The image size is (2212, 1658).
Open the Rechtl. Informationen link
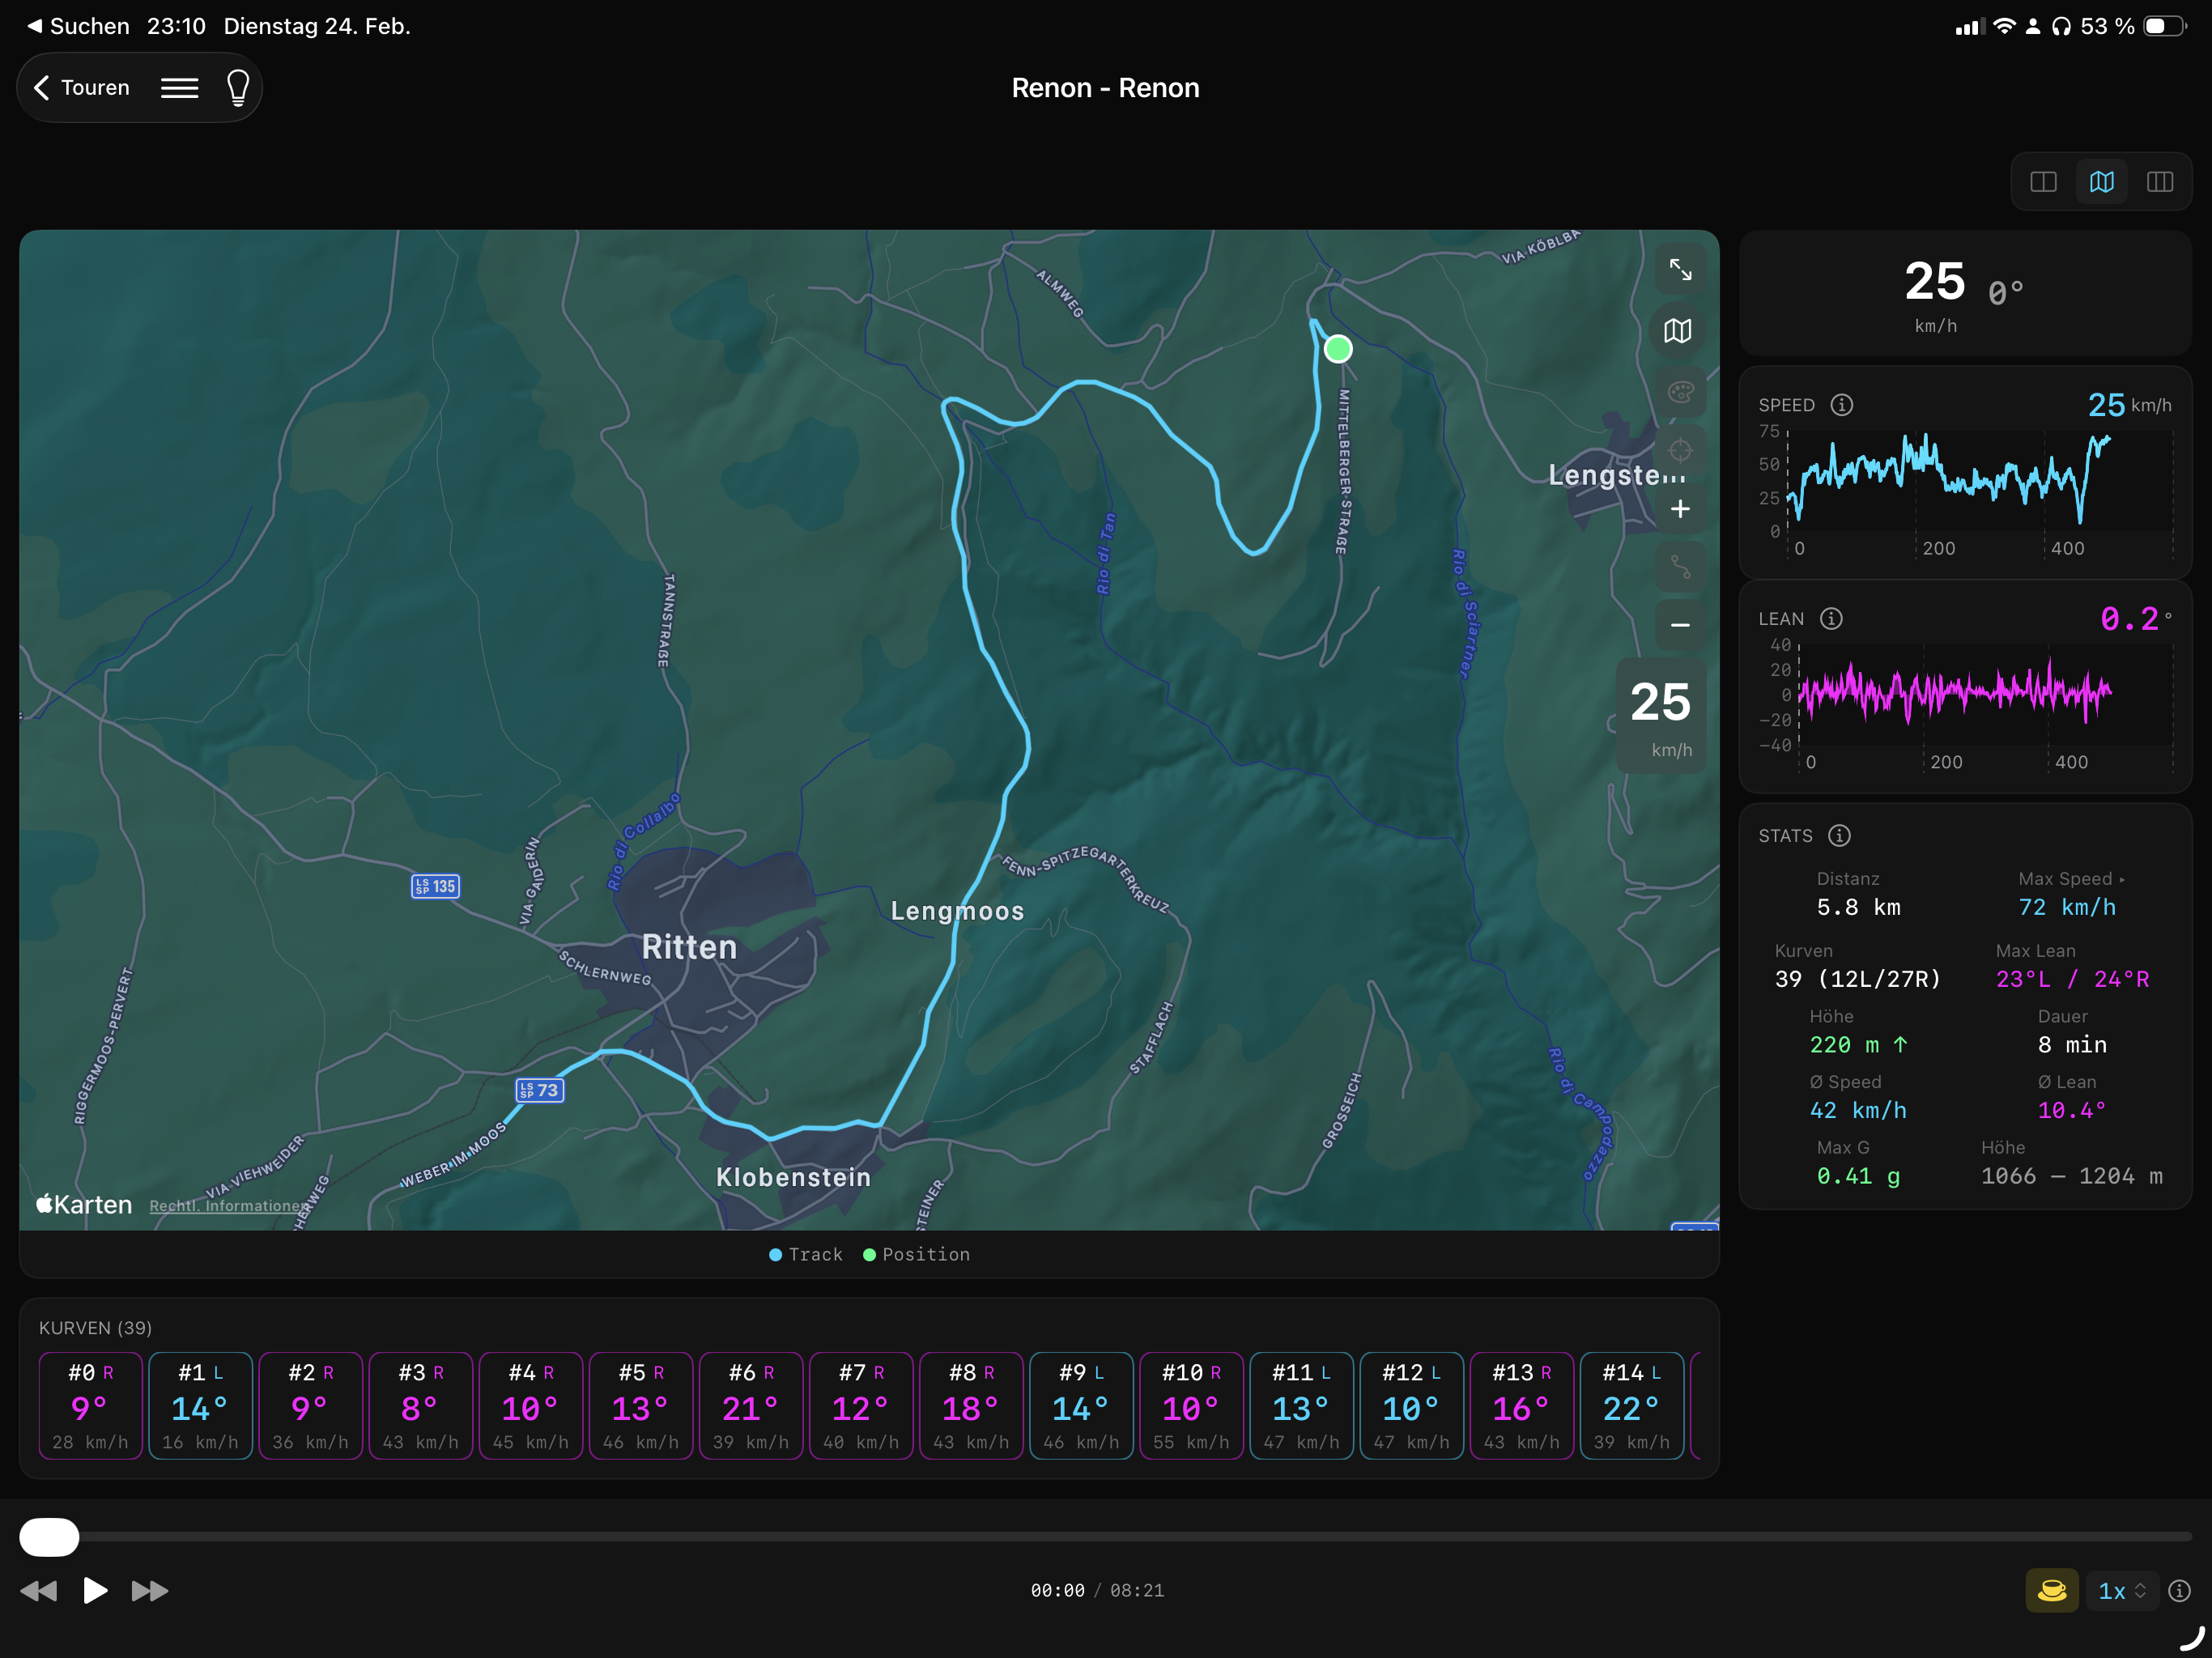(229, 1206)
